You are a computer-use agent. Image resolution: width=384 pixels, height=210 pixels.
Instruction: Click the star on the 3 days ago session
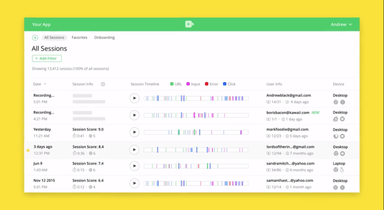point(28,150)
